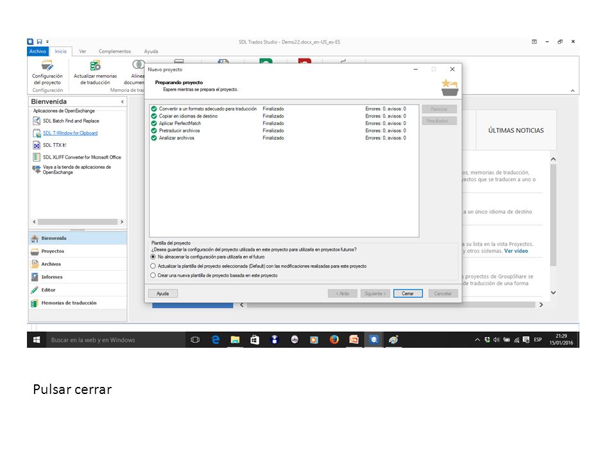The height and width of the screenshot is (462, 616).
Task: Switch to the Ver ribbon tab
Action: coord(83,51)
